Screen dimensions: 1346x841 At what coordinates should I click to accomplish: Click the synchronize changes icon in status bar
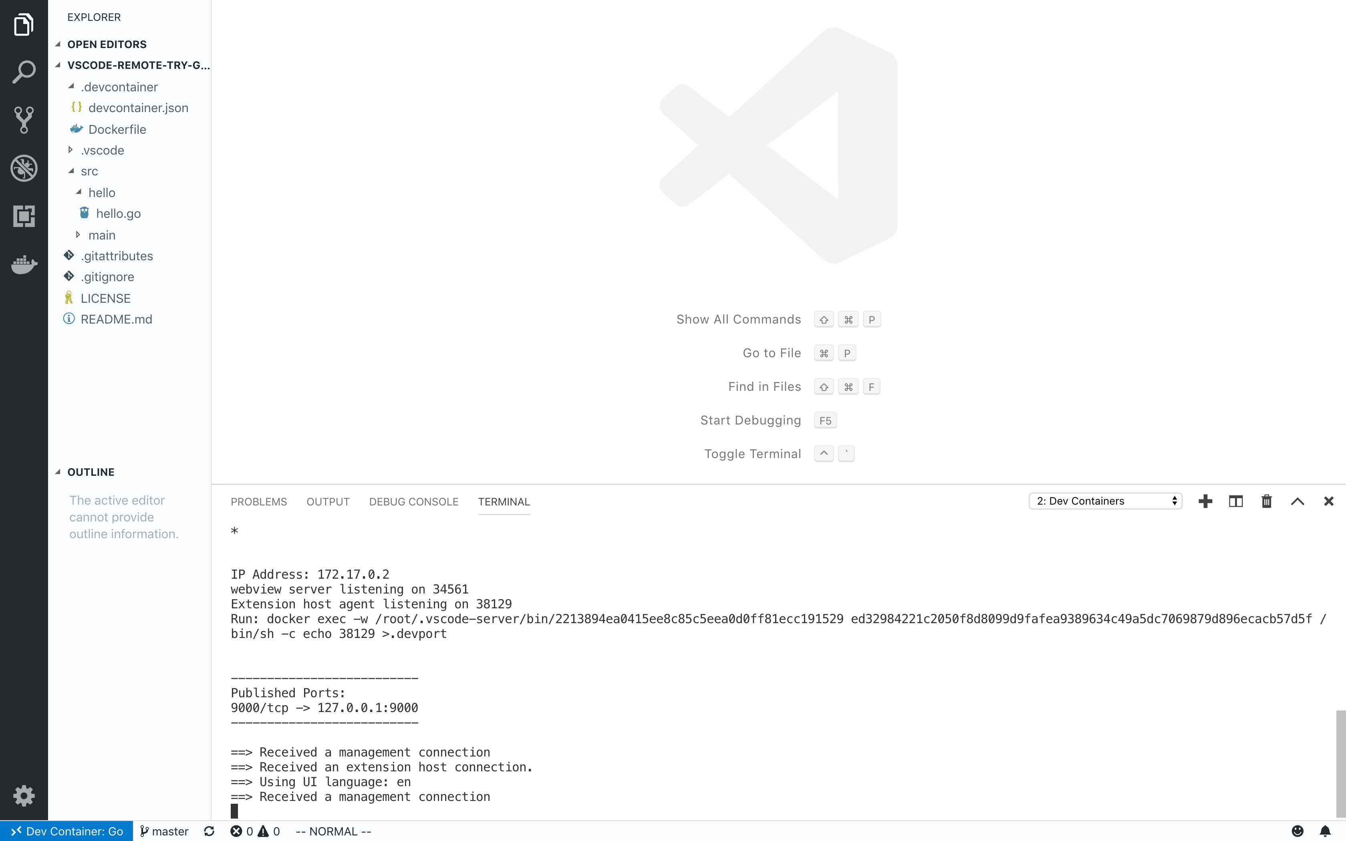click(x=209, y=831)
